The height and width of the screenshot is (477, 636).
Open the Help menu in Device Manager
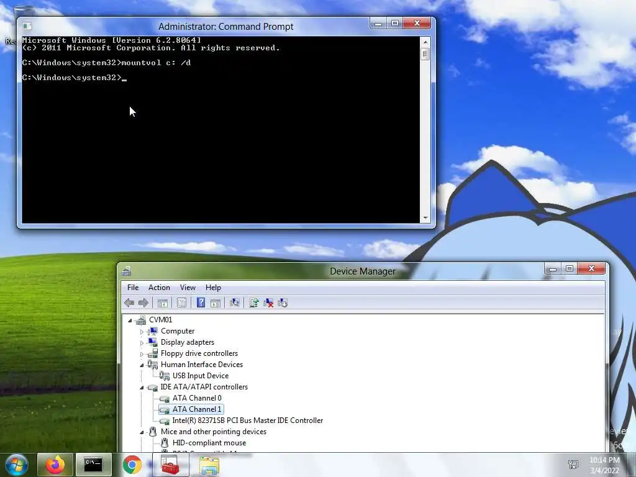[x=213, y=288]
